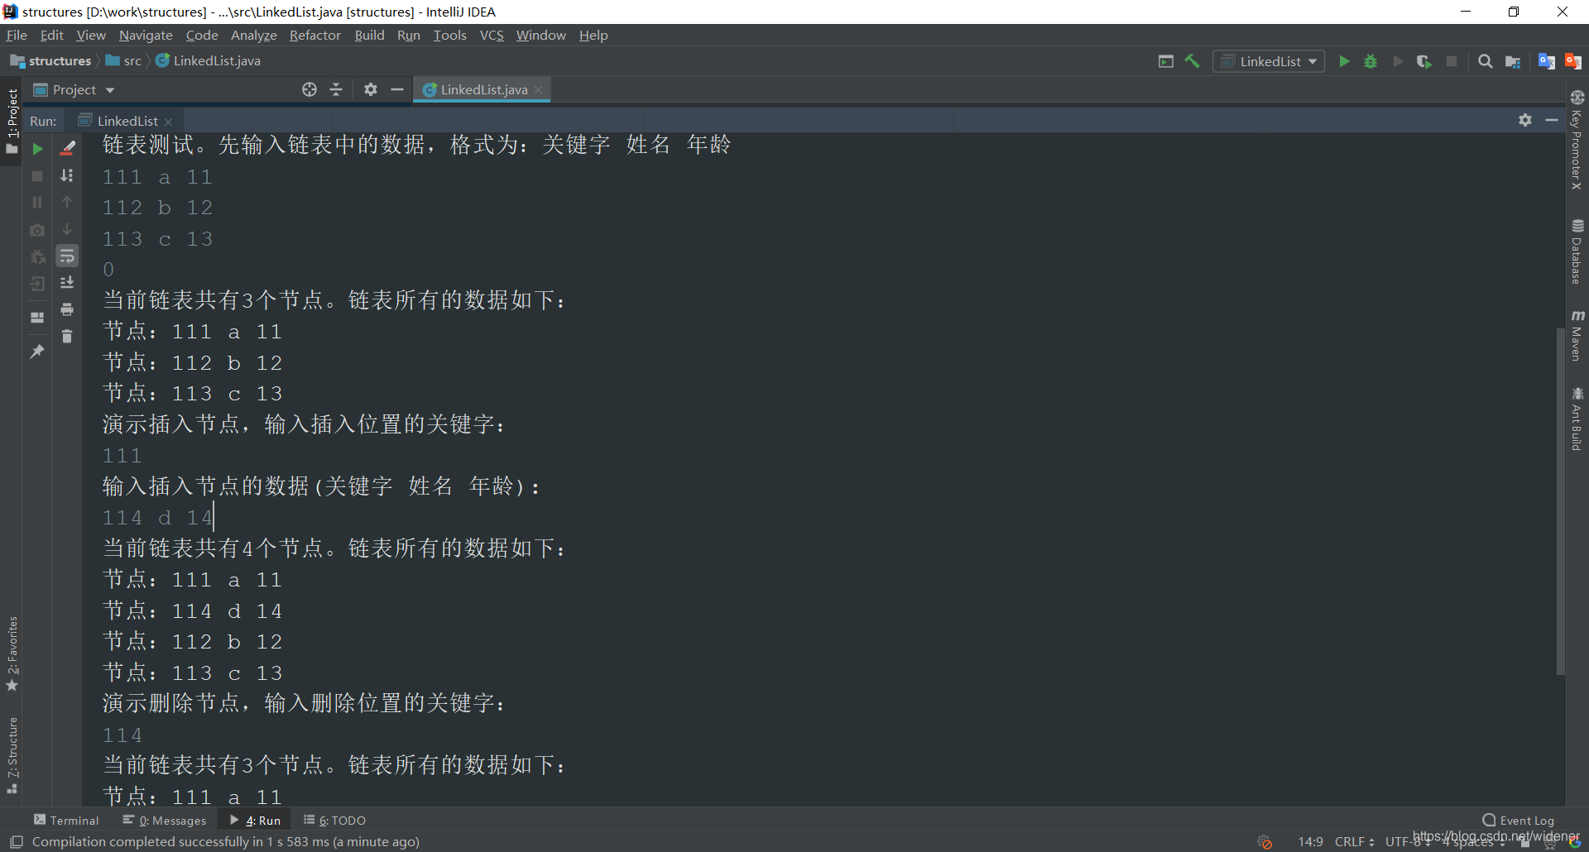Toggle the Database side panel
Image resolution: width=1589 pixels, height=852 pixels.
[1577, 251]
